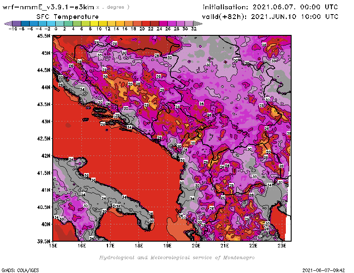Click the dark red 22 to 24 legend swatch
354x273 pixels.
[154, 23]
